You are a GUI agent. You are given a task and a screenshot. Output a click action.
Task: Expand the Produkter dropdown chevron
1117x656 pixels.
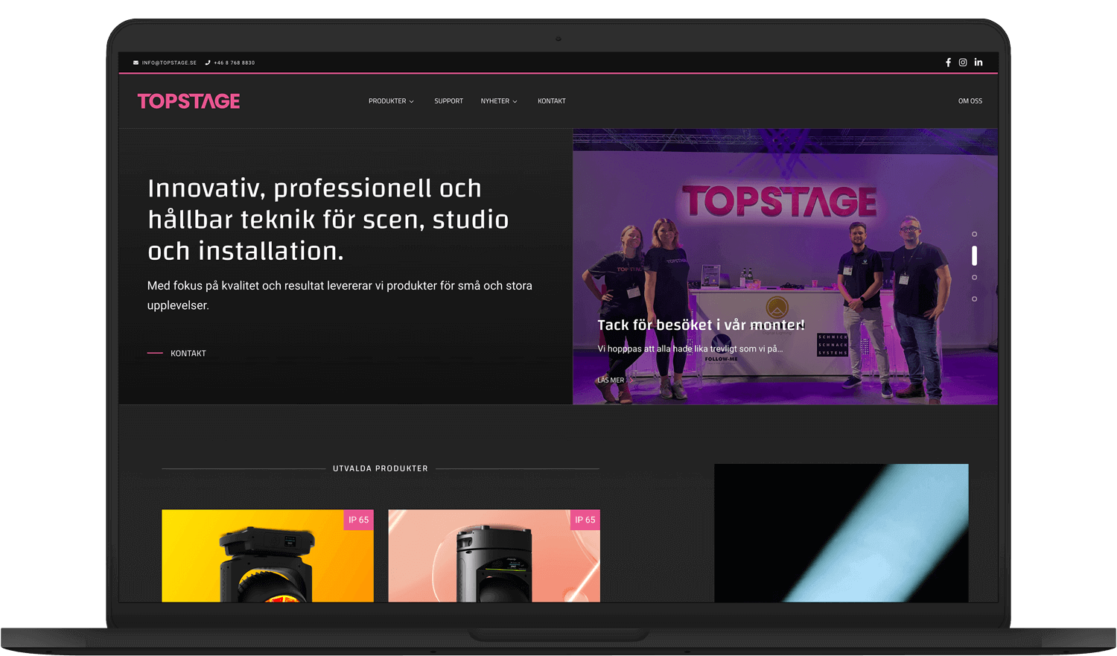pos(411,101)
